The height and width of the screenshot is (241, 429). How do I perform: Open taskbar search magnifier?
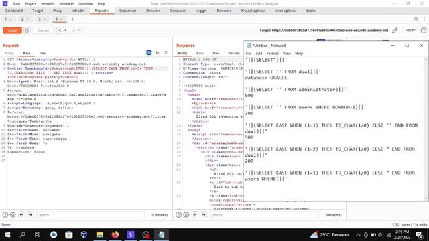coord(23,235)
